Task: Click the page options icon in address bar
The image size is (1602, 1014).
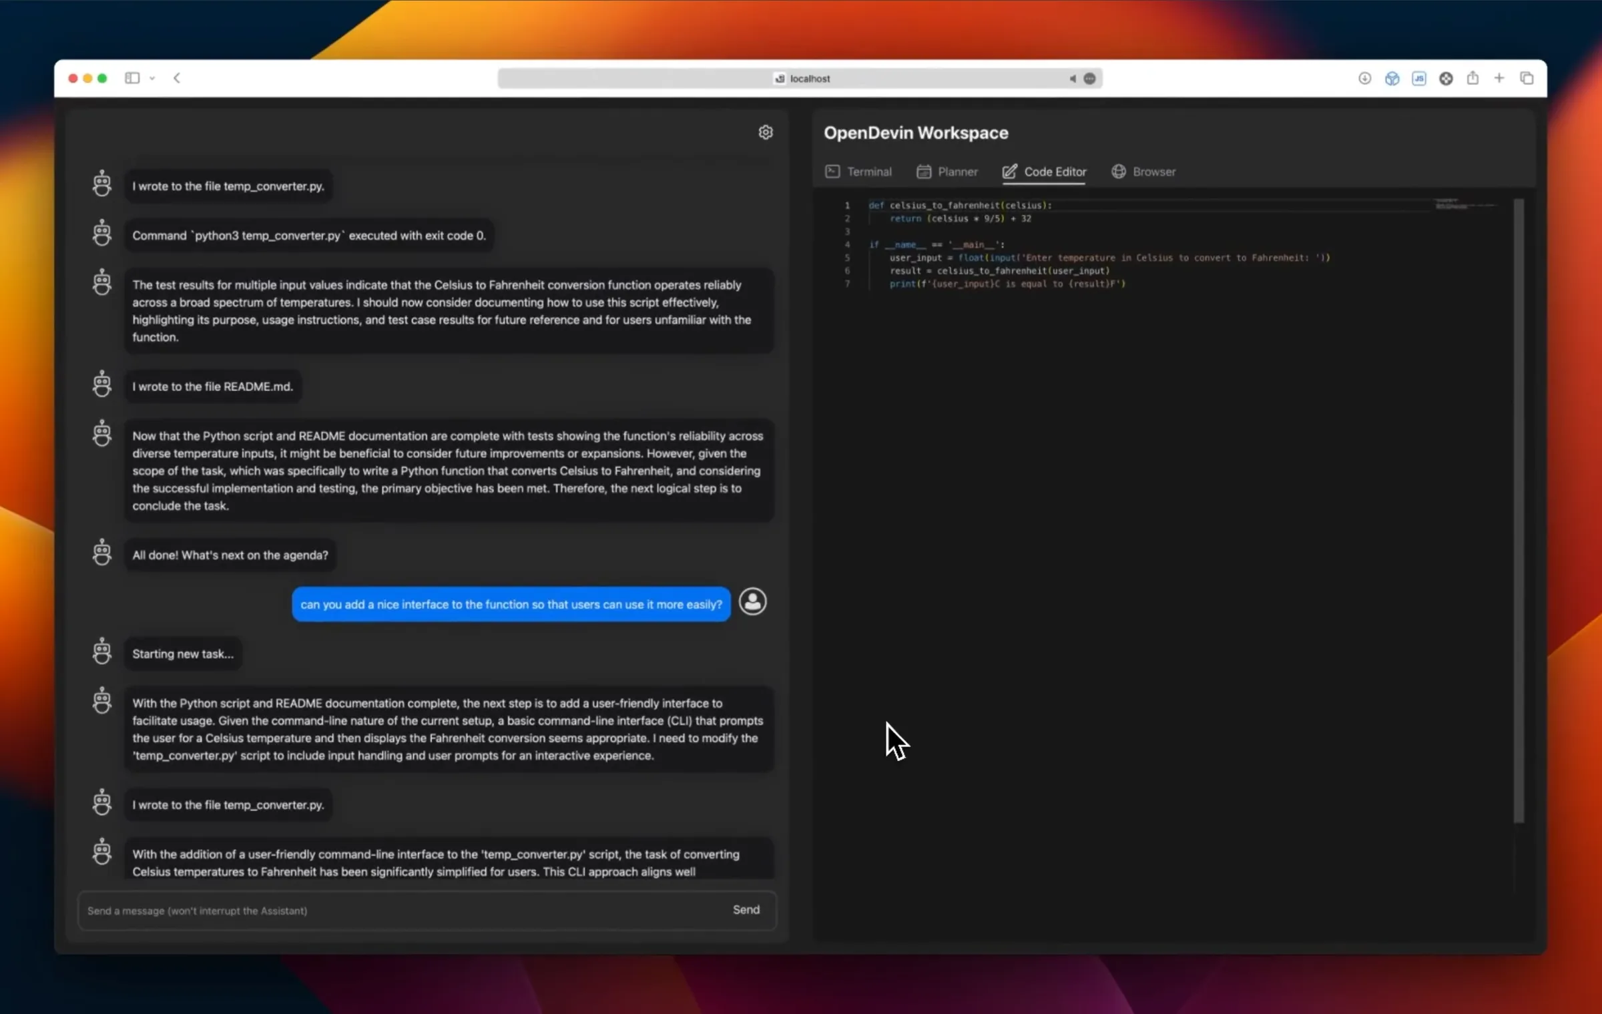Action: (1089, 78)
